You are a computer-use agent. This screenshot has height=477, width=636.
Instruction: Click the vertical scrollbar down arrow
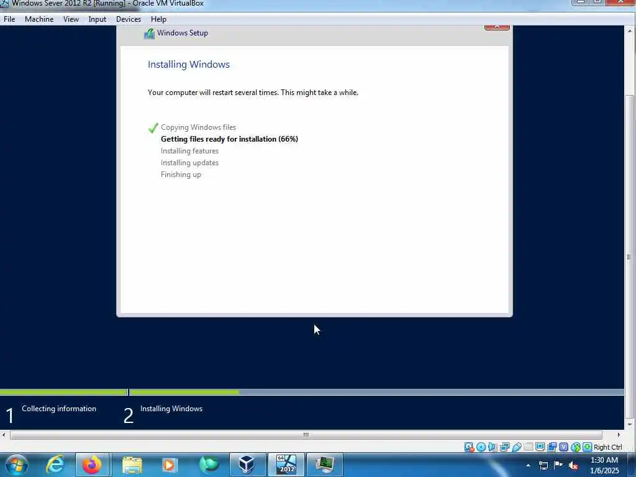(630, 424)
